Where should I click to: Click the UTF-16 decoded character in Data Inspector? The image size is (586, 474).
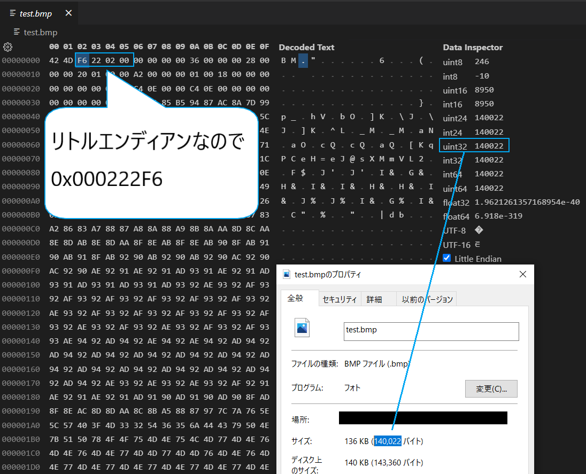click(x=477, y=245)
